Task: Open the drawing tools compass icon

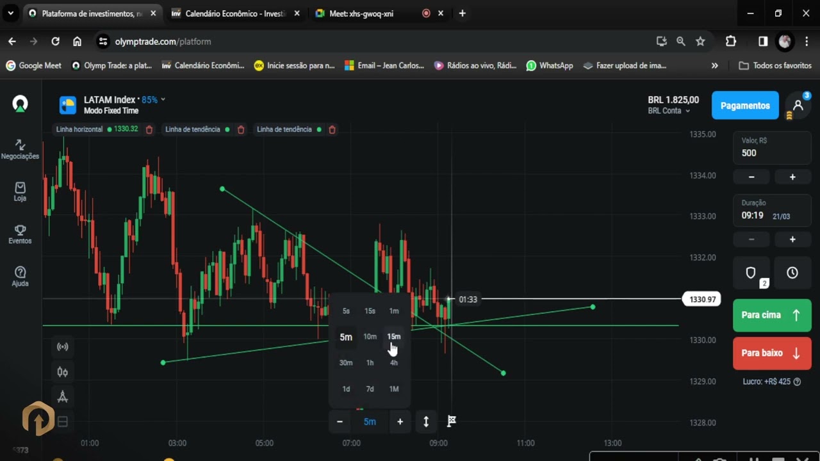Action: 63,397
